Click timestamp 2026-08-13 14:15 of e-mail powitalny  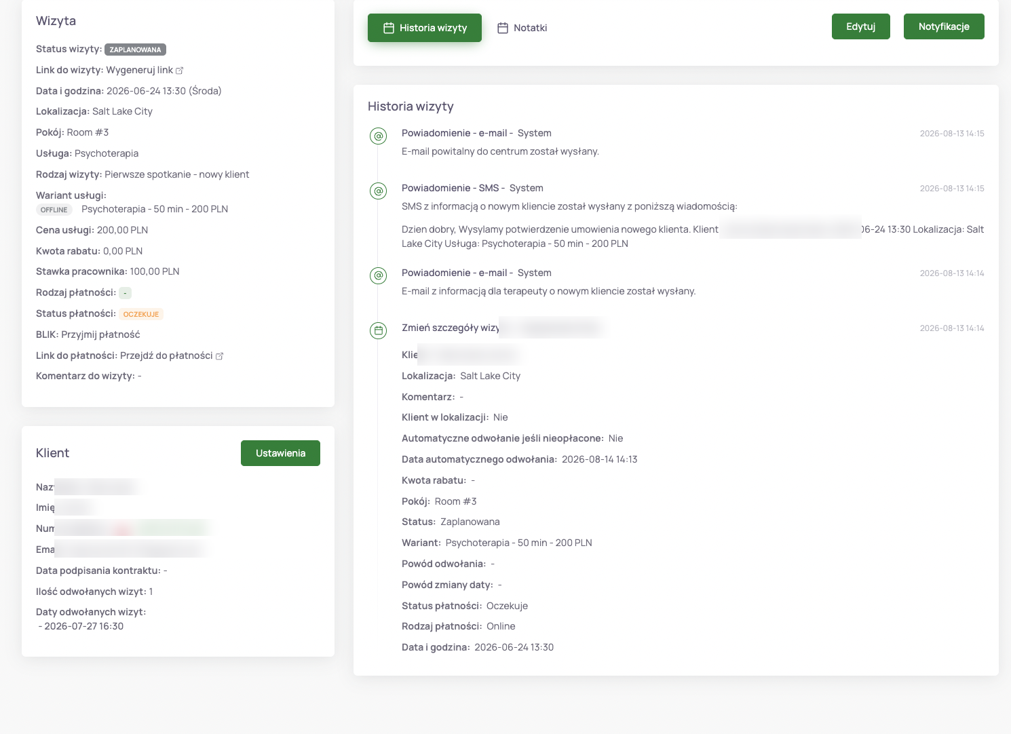pos(952,134)
